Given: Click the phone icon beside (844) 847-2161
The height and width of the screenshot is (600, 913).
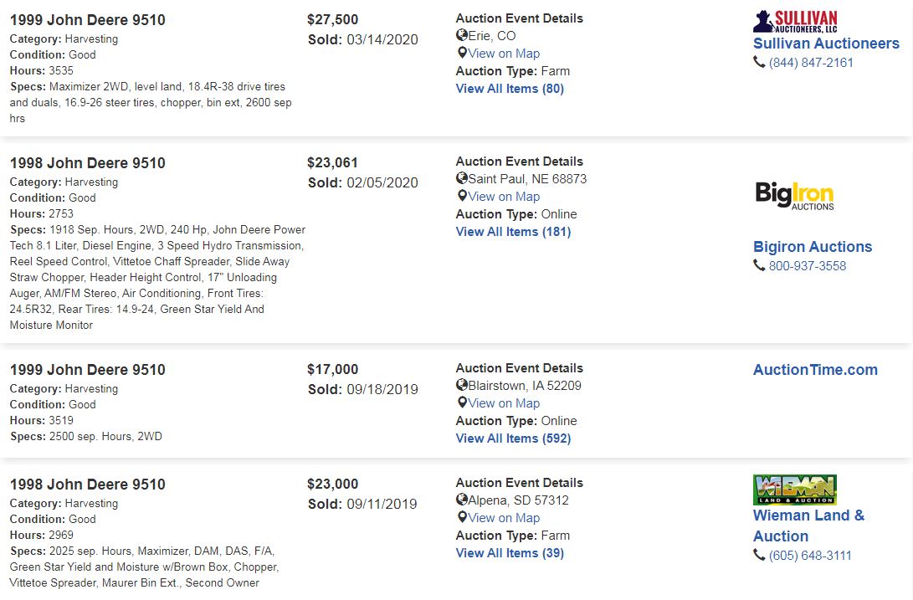Looking at the screenshot, I should [x=759, y=62].
